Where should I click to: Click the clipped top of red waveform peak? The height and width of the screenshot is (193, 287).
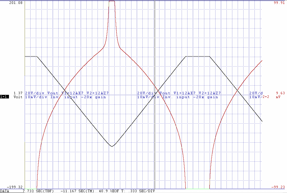point(112,1)
